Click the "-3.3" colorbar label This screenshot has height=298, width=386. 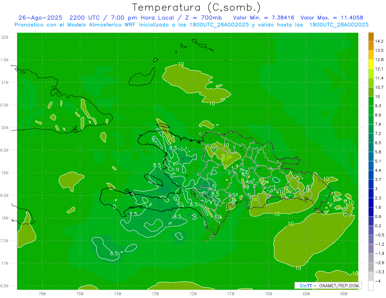(x=380, y=272)
